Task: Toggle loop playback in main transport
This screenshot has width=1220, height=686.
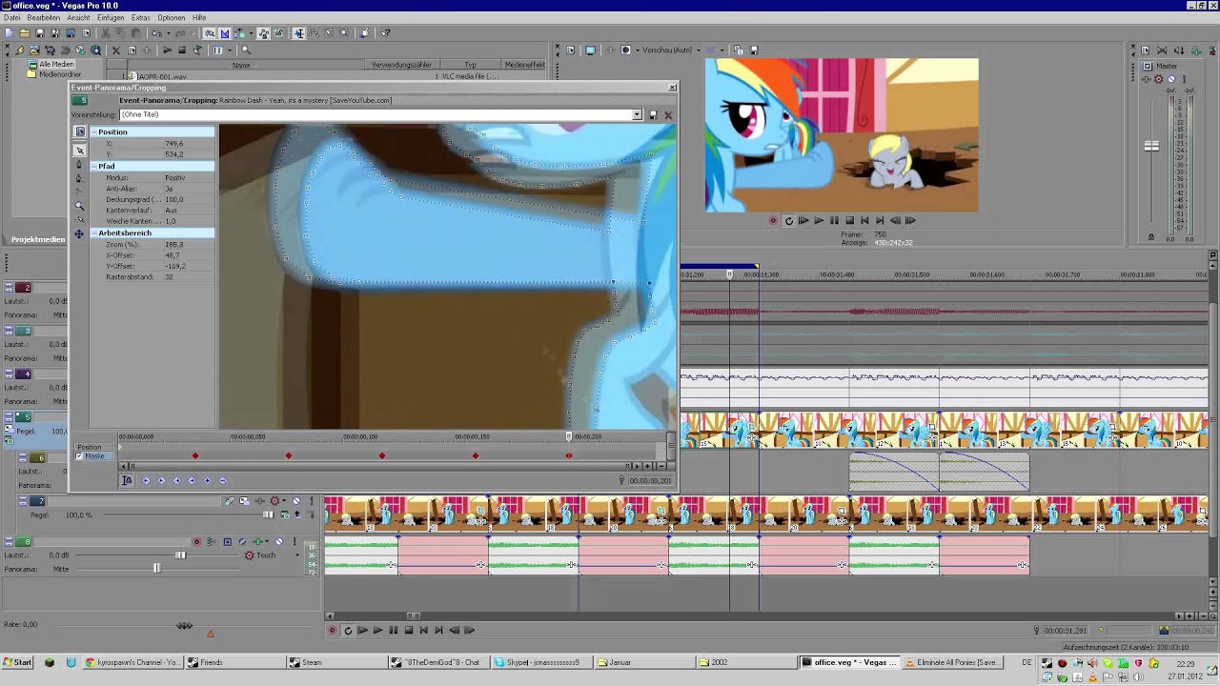Action: coord(348,630)
